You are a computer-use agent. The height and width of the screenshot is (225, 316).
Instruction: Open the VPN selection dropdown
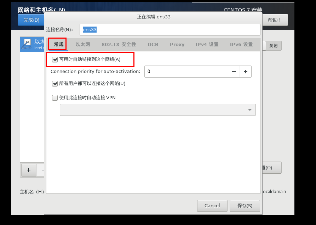click(157, 110)
